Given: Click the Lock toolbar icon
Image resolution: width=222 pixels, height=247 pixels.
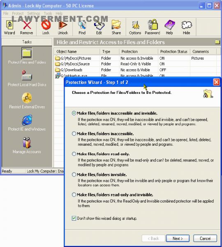Looking at the screenshot, I should point(46,28).
